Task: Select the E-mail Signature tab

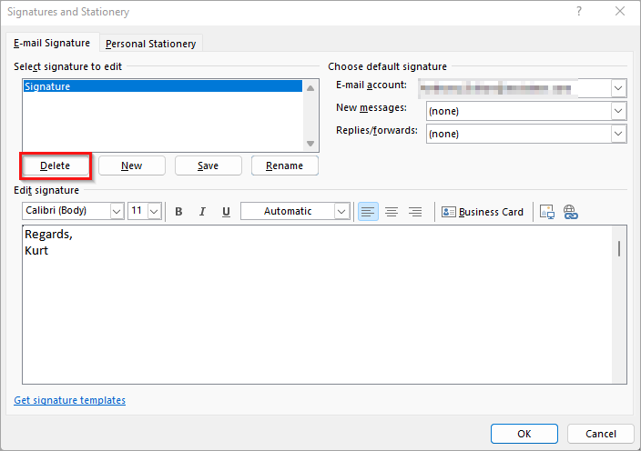Action: coord(51,43)
